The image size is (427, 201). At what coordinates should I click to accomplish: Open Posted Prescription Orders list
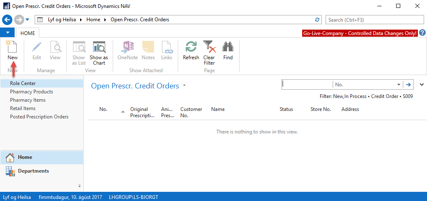point(39,117)
